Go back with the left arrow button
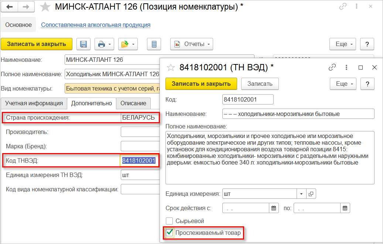The width and height of the screenshot is (383, 244). click(x=10, y=7)
